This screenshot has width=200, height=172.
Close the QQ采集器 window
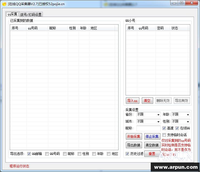(x=192, y=3)
